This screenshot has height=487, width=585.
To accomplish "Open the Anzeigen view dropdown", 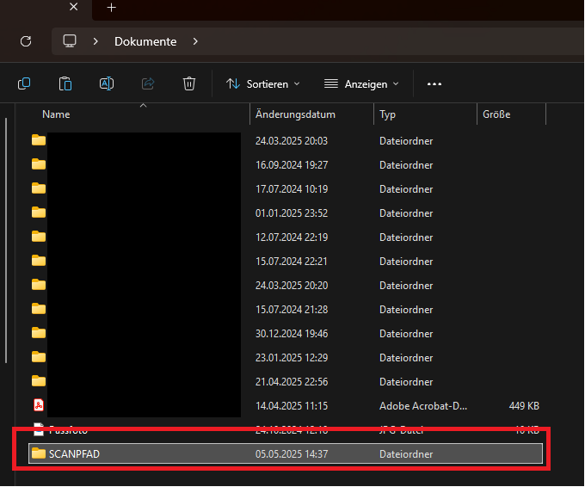I will coord(361,83).
